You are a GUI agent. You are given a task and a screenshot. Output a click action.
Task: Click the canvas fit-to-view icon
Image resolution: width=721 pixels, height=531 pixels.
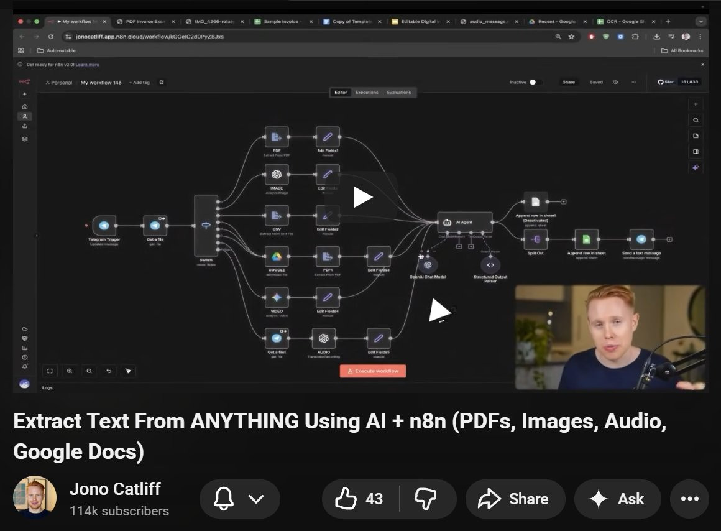coord(50,371)
